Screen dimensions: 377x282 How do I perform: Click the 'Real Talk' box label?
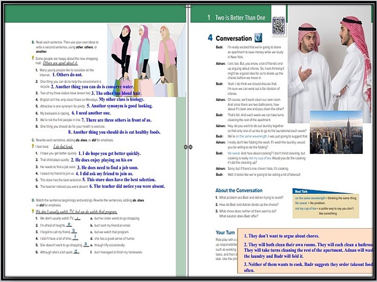[x=301, y=192]
